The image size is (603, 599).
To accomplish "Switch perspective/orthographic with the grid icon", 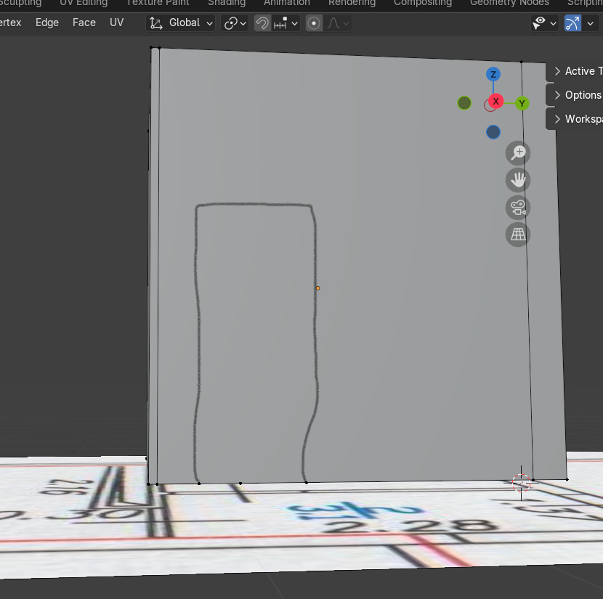I will click(518, 235).
